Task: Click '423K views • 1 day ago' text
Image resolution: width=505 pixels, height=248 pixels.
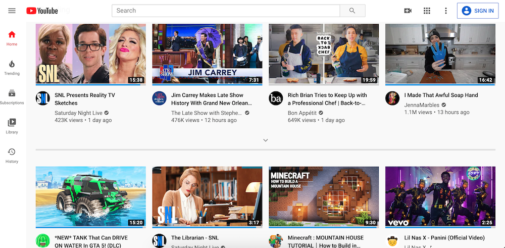Action: click(83, 120)
